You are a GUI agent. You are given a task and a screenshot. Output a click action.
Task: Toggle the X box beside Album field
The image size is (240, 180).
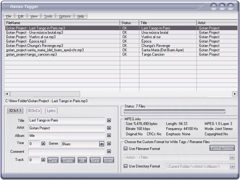click(x=109, y=136)
